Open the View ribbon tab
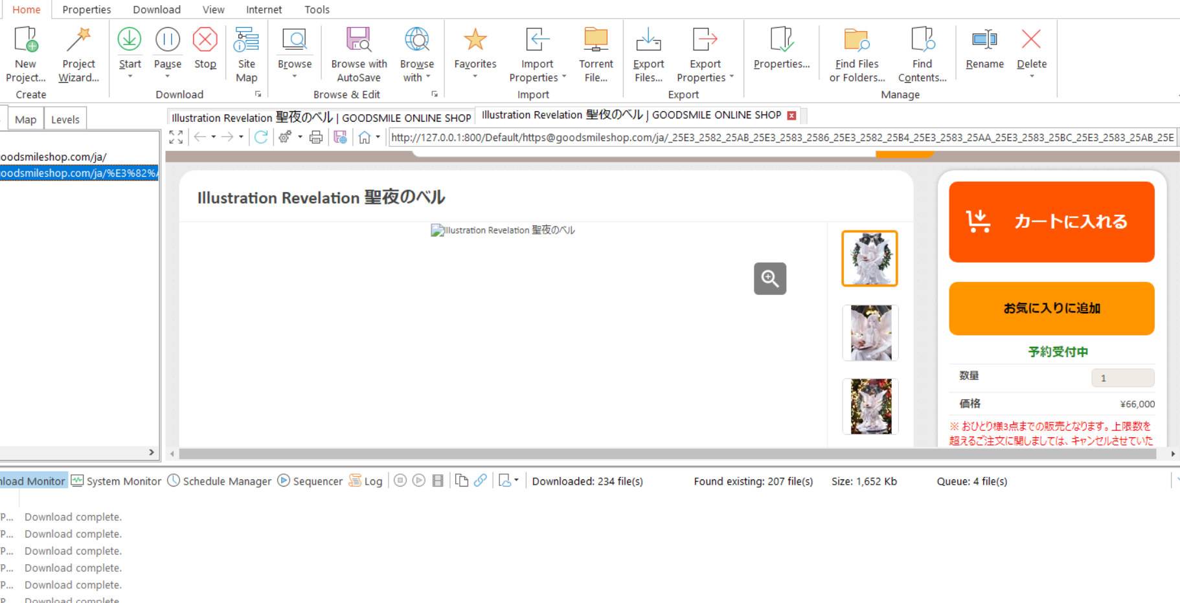Screen dimensions: 1180x603 (x=213, y=10)
